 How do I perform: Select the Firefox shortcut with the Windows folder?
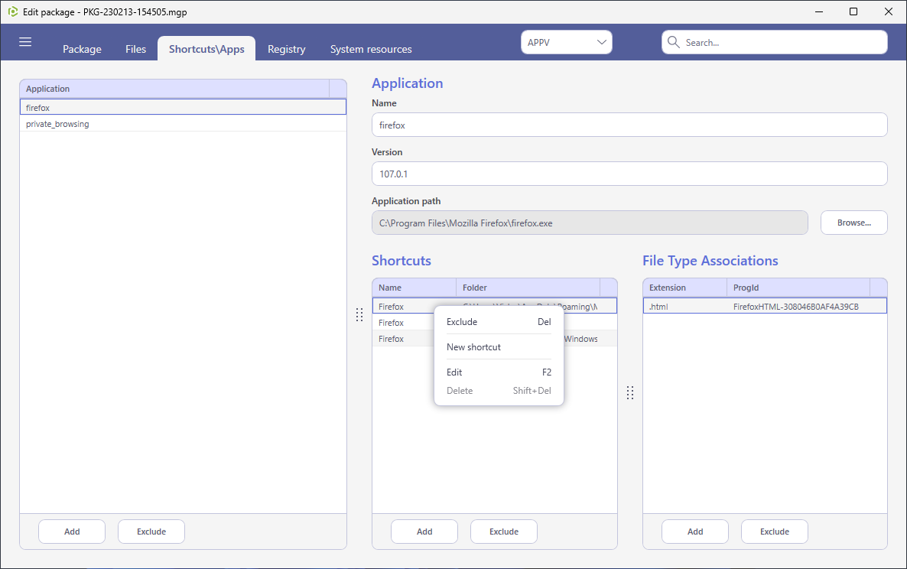coord(495,339)
